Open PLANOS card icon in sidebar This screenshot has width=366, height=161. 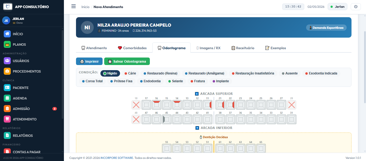(x=7, y=44)
